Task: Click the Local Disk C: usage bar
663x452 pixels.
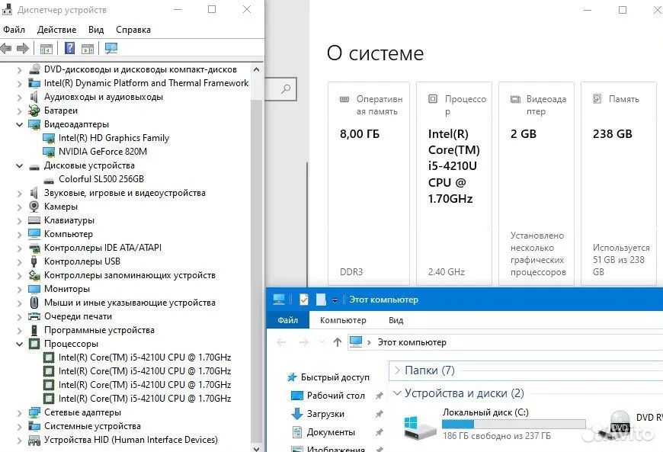Action: coord(514,424)
